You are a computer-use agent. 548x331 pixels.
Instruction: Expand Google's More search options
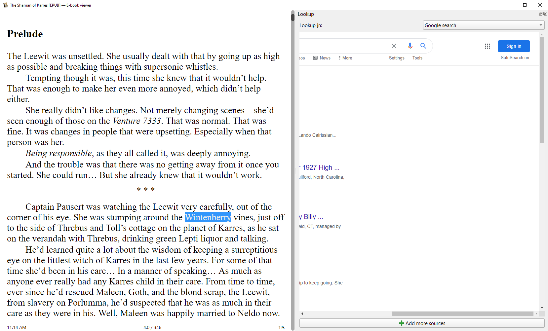click(x=345, y=58)
